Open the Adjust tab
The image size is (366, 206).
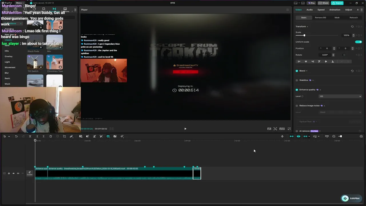(x=349, y=10)
